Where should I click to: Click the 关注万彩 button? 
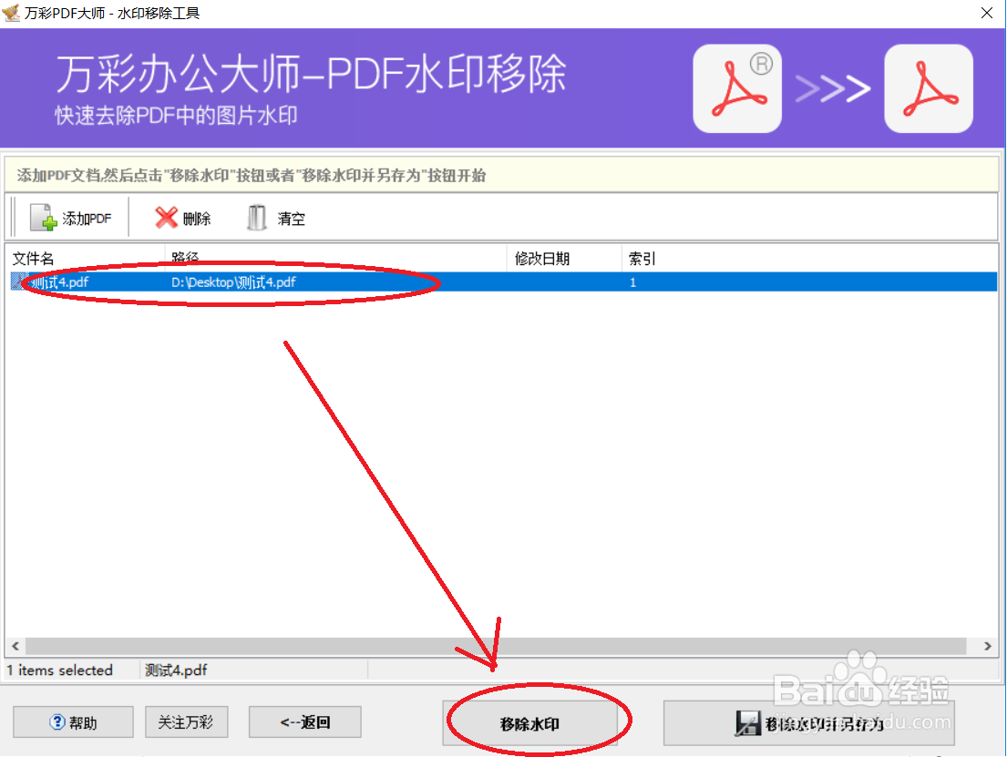tap(186, 722)
